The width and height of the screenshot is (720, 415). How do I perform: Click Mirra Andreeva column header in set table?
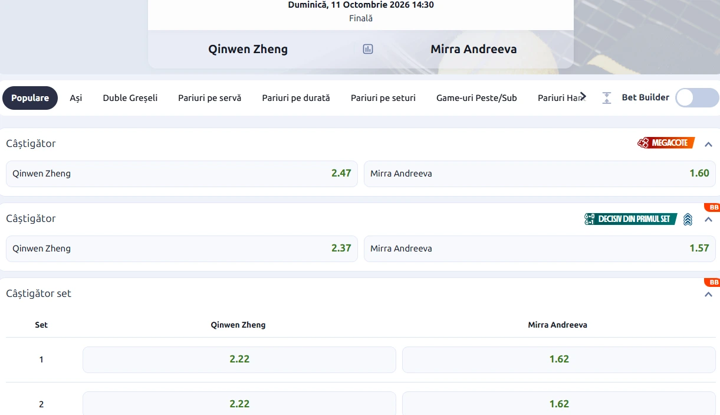558,325
